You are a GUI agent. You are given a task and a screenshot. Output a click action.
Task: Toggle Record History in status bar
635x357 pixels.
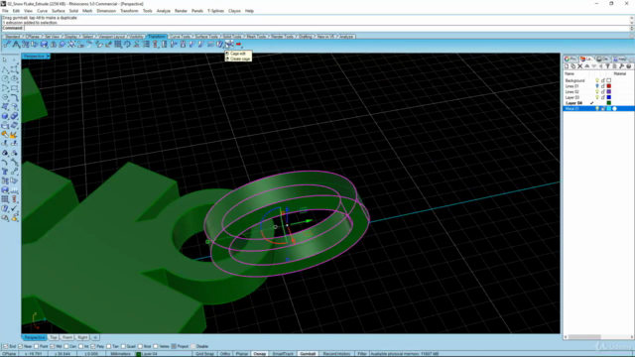336,354
